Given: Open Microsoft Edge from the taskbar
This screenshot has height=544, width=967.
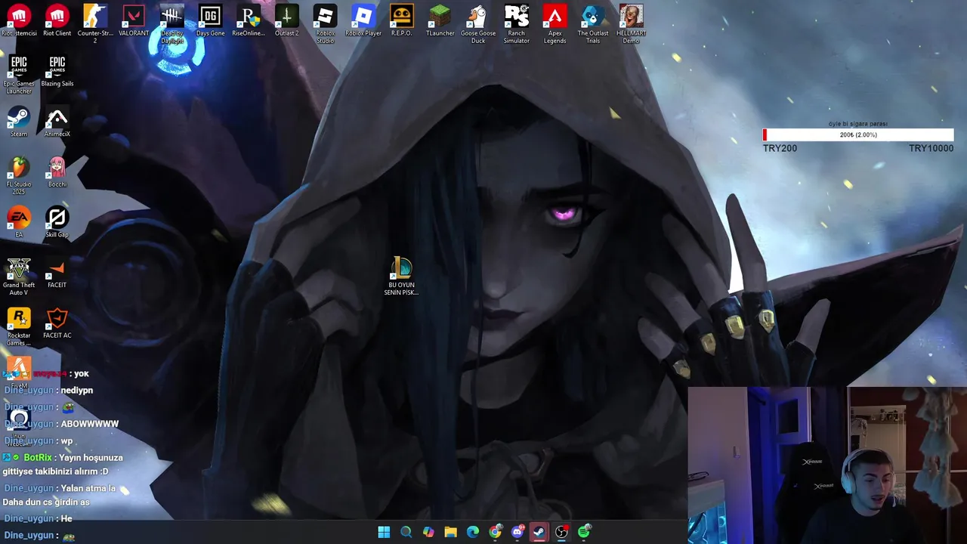Looking at the screenshot, I should click(x=473, y=532).
